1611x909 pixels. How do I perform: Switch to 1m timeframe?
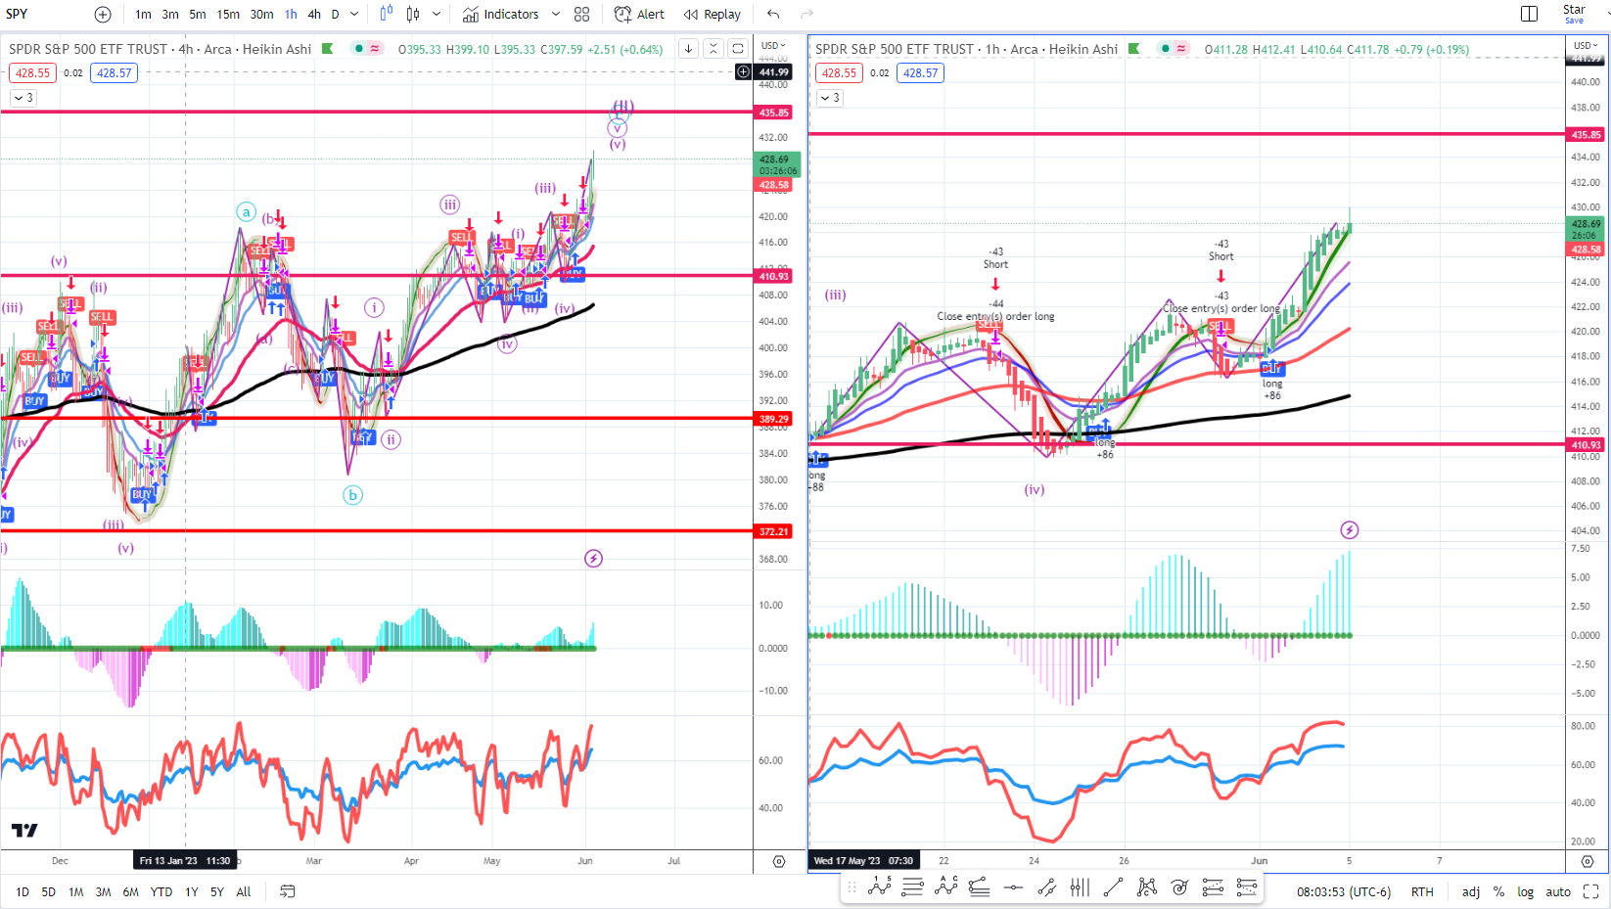[x=143, y=15]
